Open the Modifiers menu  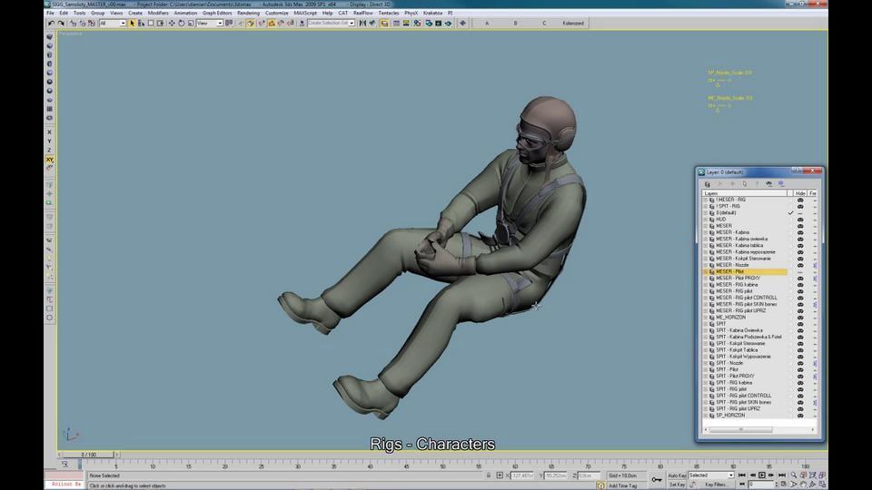[158, 13]
